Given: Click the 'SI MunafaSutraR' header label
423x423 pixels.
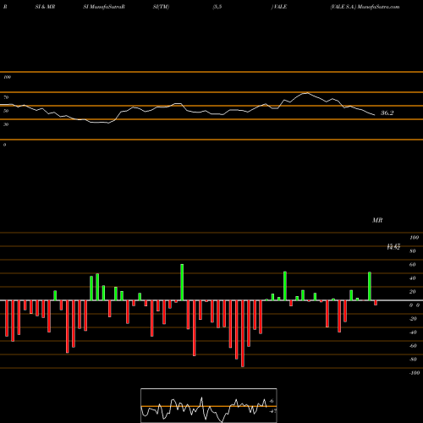Looking at the screenshot, I should tap(104, 7).
